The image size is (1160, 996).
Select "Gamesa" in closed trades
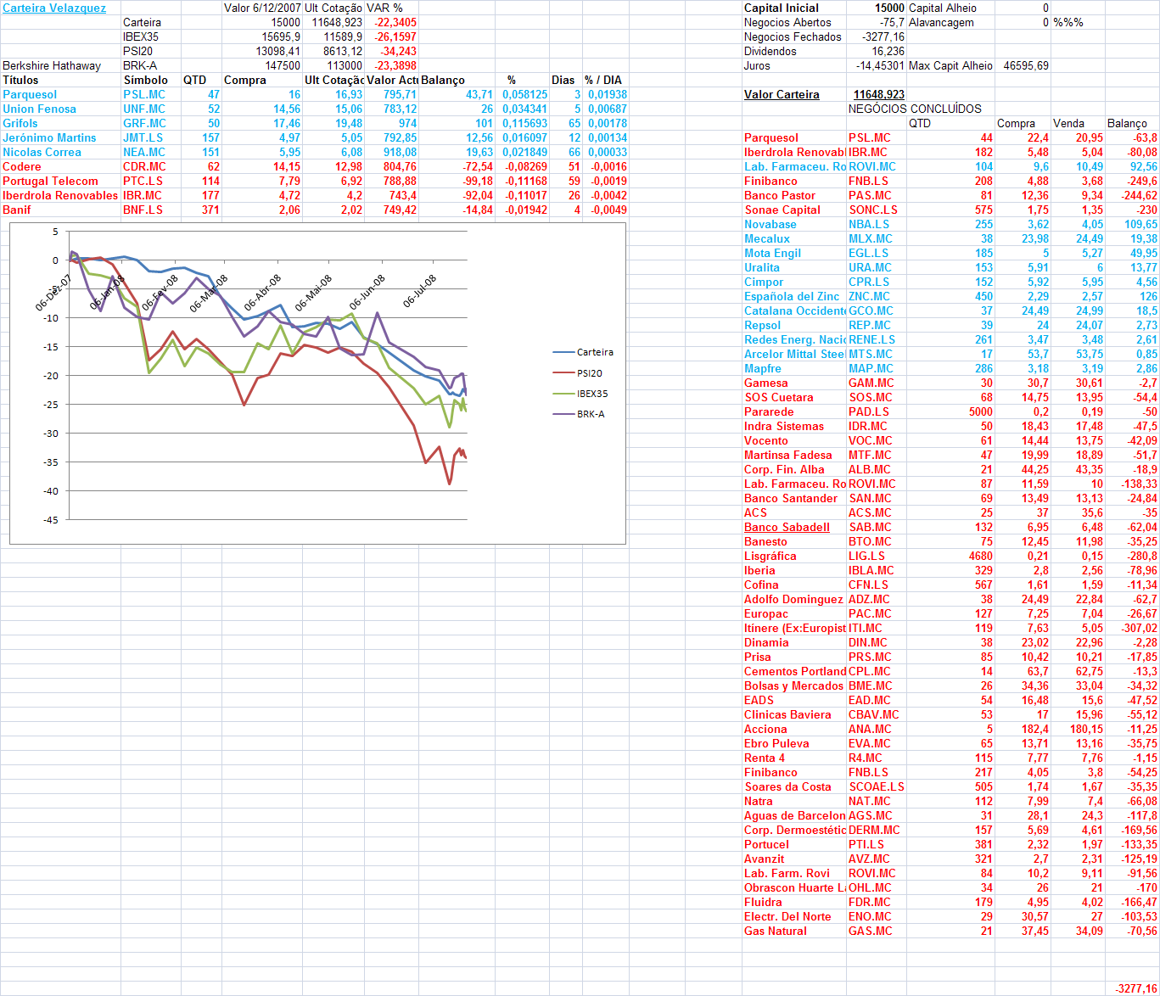[x=766, y=383]
